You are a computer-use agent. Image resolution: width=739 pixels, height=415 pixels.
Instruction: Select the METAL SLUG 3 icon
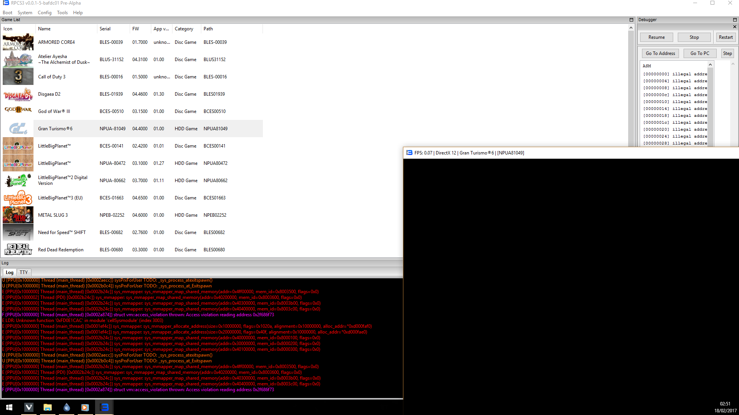pyautogui.click(x=18, y=215)
